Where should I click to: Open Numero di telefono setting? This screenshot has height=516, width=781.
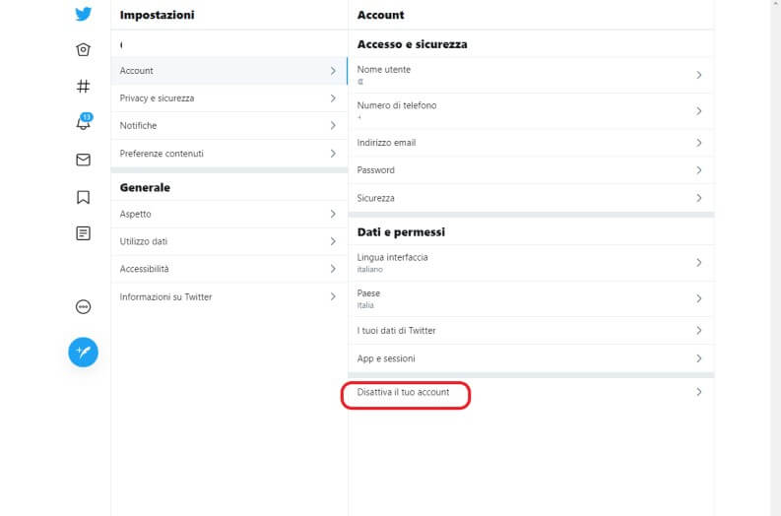[x=532, y=111]
